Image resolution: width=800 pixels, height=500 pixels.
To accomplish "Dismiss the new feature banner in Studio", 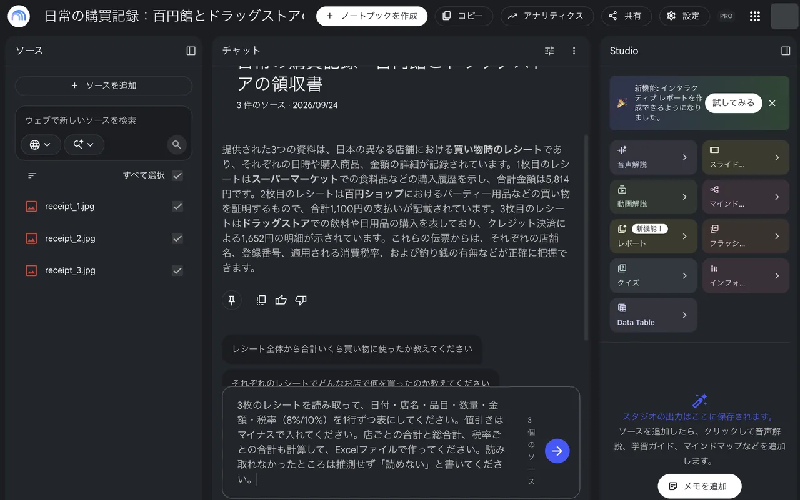I will [772, 103].
